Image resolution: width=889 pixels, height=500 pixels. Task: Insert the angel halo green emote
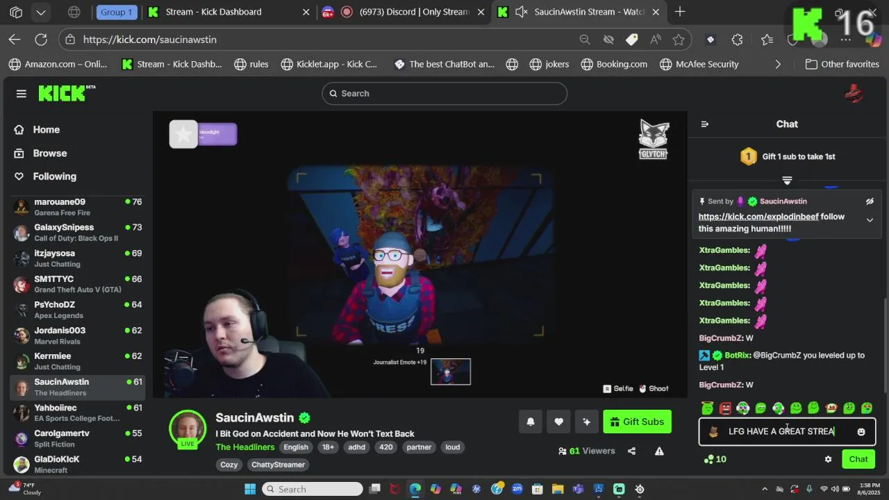(x=707, y=408)
